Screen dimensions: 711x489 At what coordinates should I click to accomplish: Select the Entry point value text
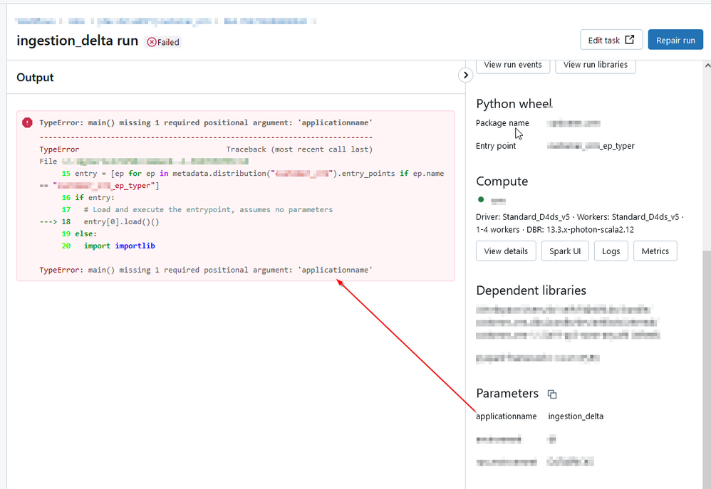tap(591, 146)
